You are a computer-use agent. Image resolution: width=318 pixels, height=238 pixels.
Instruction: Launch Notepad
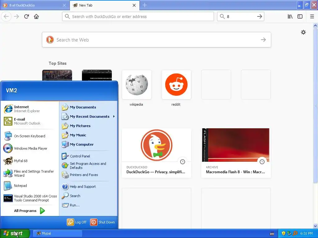(30, 186)
